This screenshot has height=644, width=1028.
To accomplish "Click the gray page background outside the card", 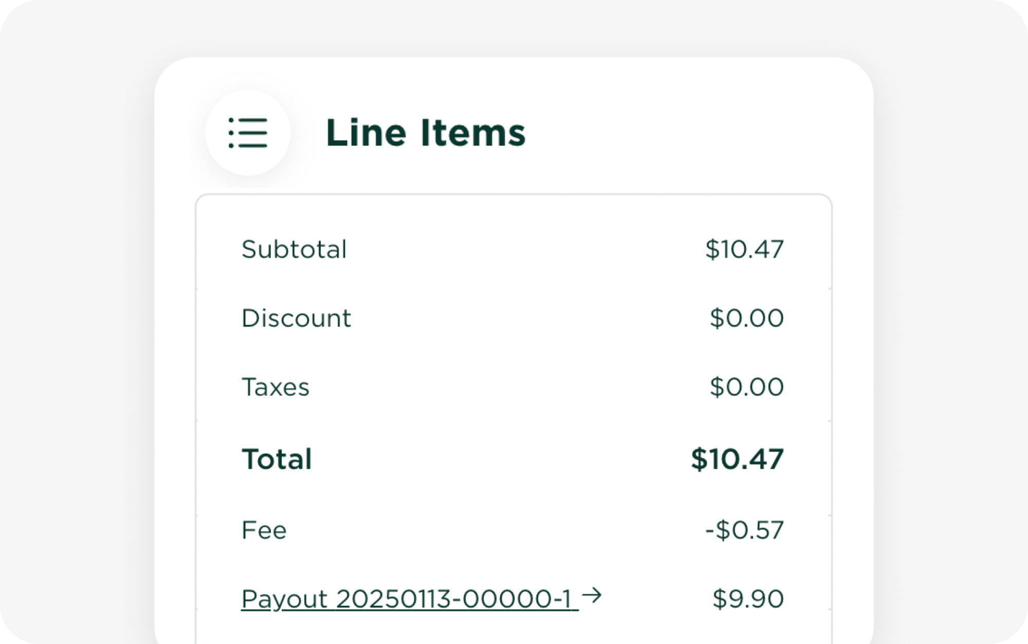I will pos(77,308).
